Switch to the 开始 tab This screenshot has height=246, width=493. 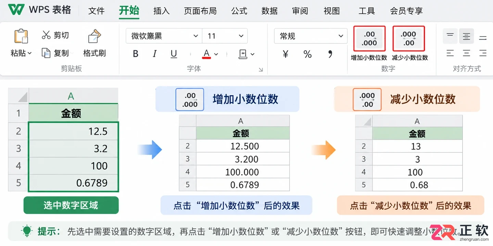pos(129,11)
